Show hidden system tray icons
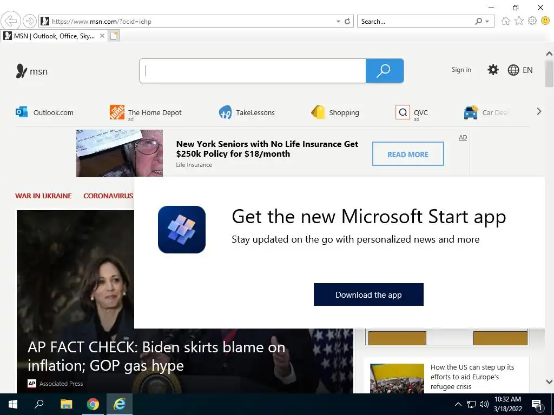Screen dimensions: 554x415 pyautogui.click(x=458, y=404)
